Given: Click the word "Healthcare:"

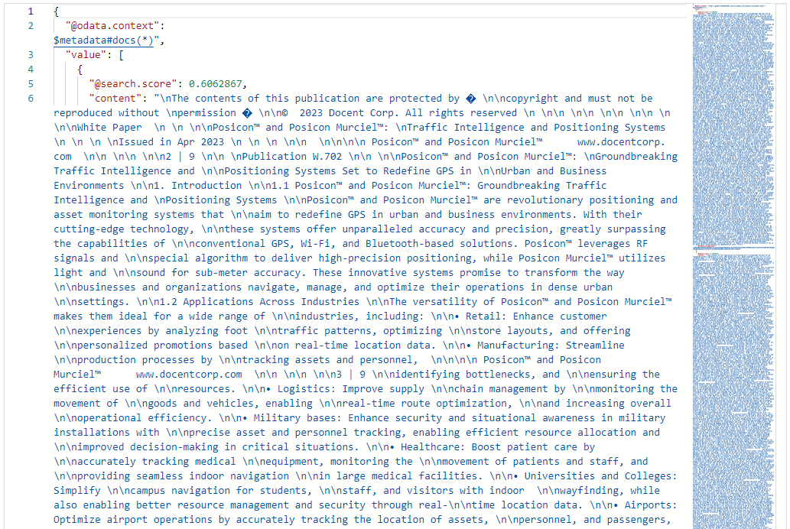Looking at the screenshot, I should click(x=433, y=447).
